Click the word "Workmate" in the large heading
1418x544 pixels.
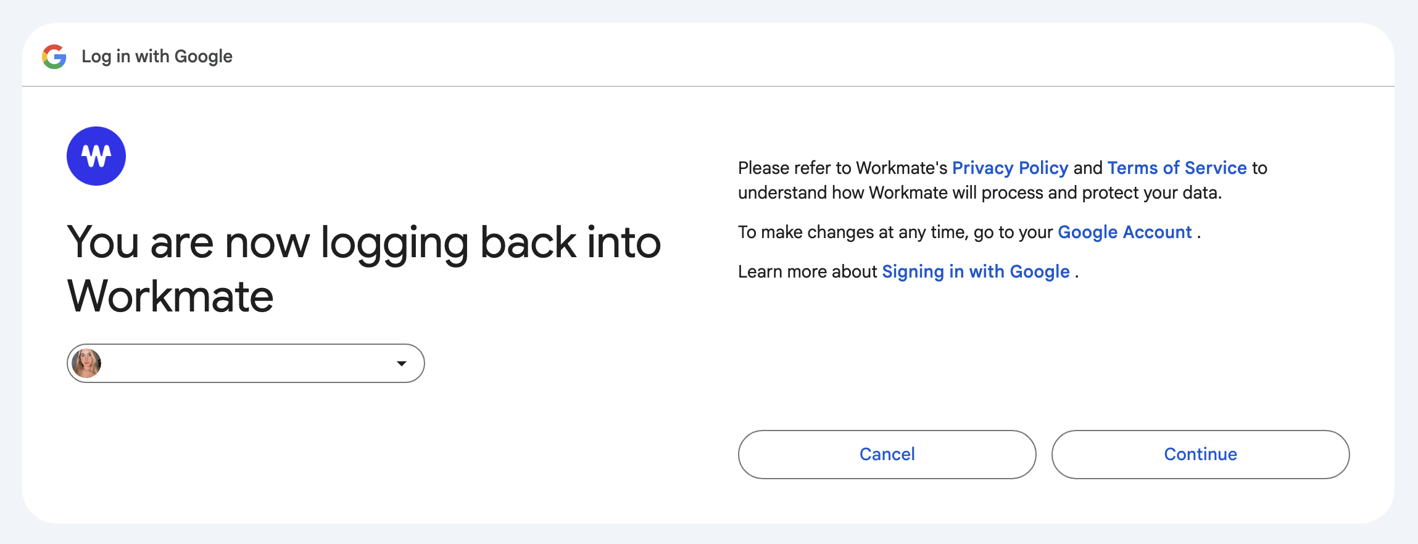[170, 297]
